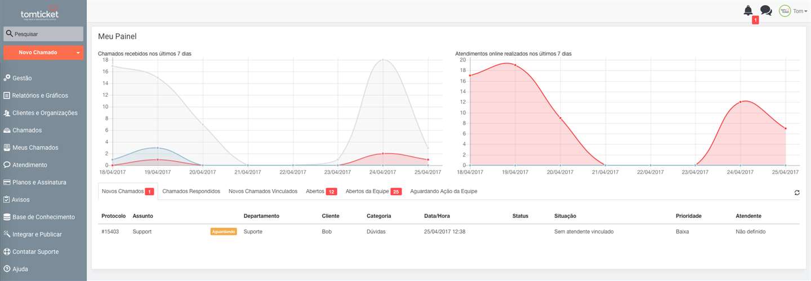Open the chat bubbles icon
Screen dimensions: 811x281
pos(766,10)
